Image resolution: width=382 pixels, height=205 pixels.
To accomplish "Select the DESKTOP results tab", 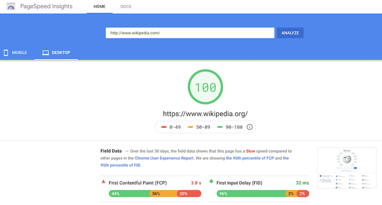I will click(x=56, y=53).
